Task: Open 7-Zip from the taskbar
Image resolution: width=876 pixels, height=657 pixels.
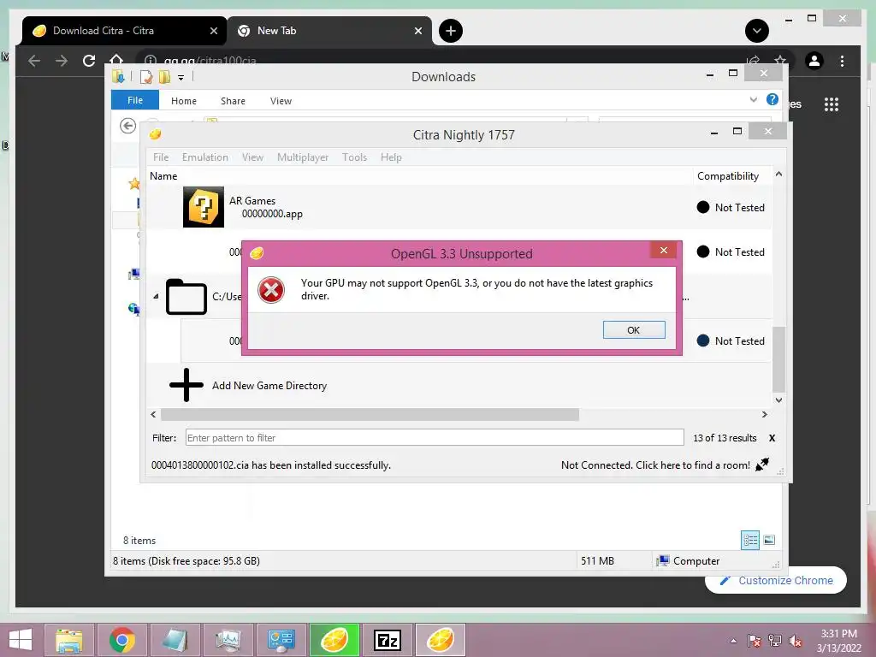Action: tap(388, 640)
